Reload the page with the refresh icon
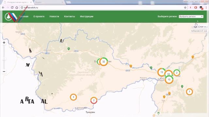 pyautogui.click(x=12, y=7)
